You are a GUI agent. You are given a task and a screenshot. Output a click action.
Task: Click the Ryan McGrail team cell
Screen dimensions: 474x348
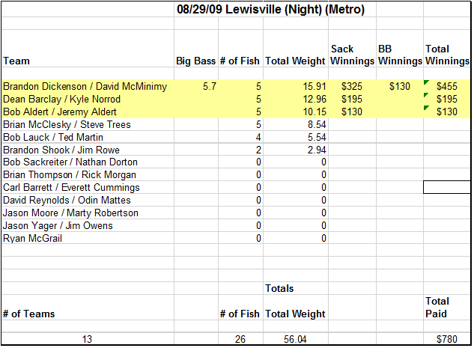88,238
